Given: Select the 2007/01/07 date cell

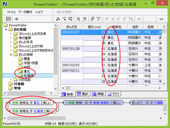Looking at the screenshot, I should coord(72,32).
